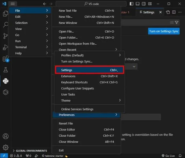Open the Testing flask icon
185x158 pixels.
(x=6, y=70)
